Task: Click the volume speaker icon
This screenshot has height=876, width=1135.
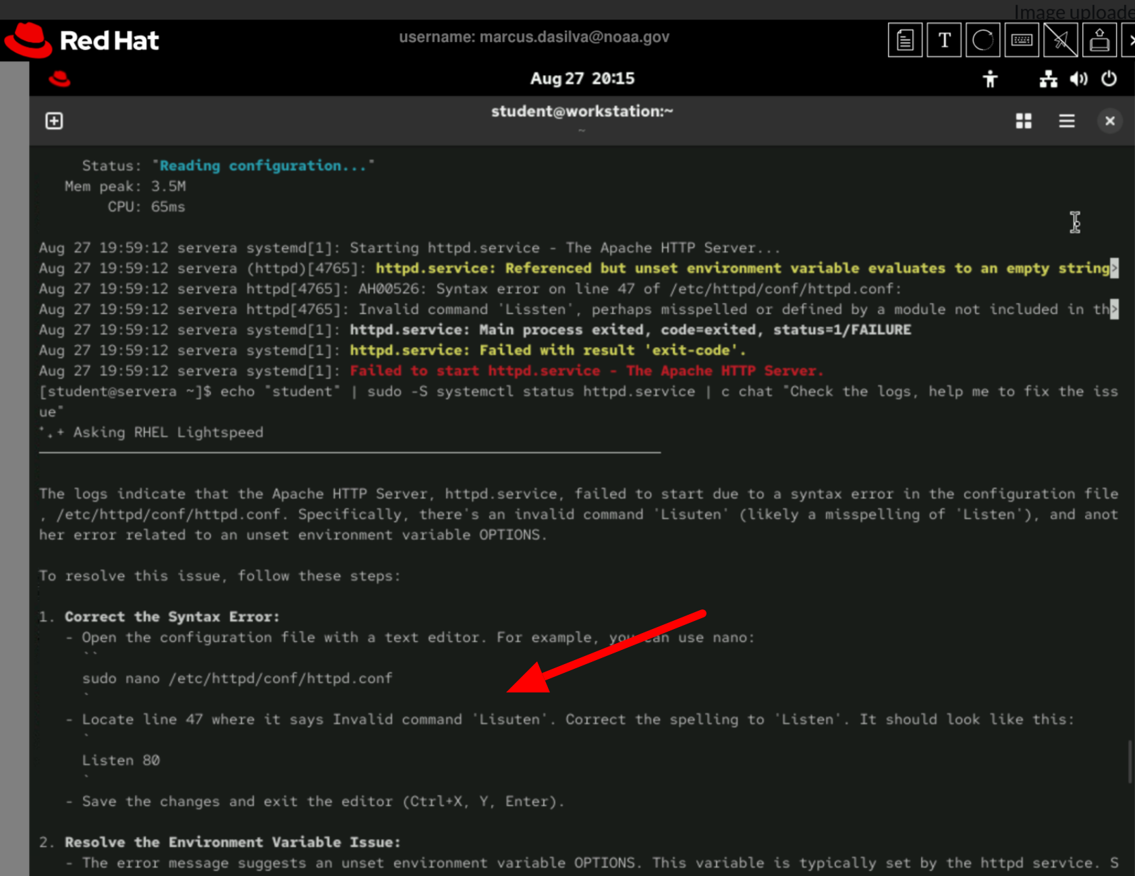Action: pos(1078,79)
